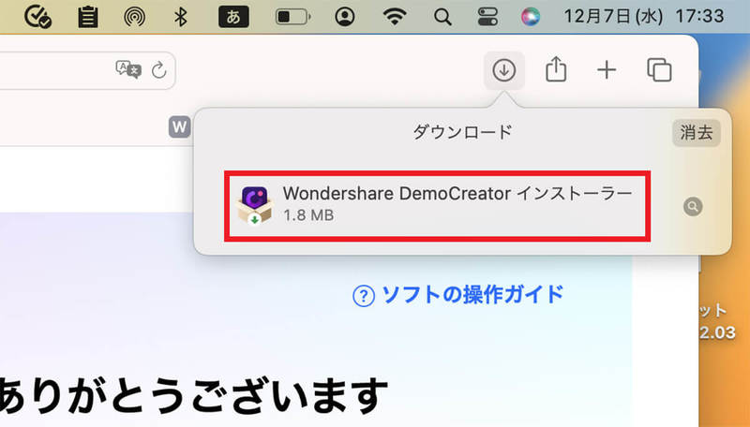Viewport: 750px width, 427px height.
Task: Open clipboard icon in menu bar
Action: pos(88,17)
